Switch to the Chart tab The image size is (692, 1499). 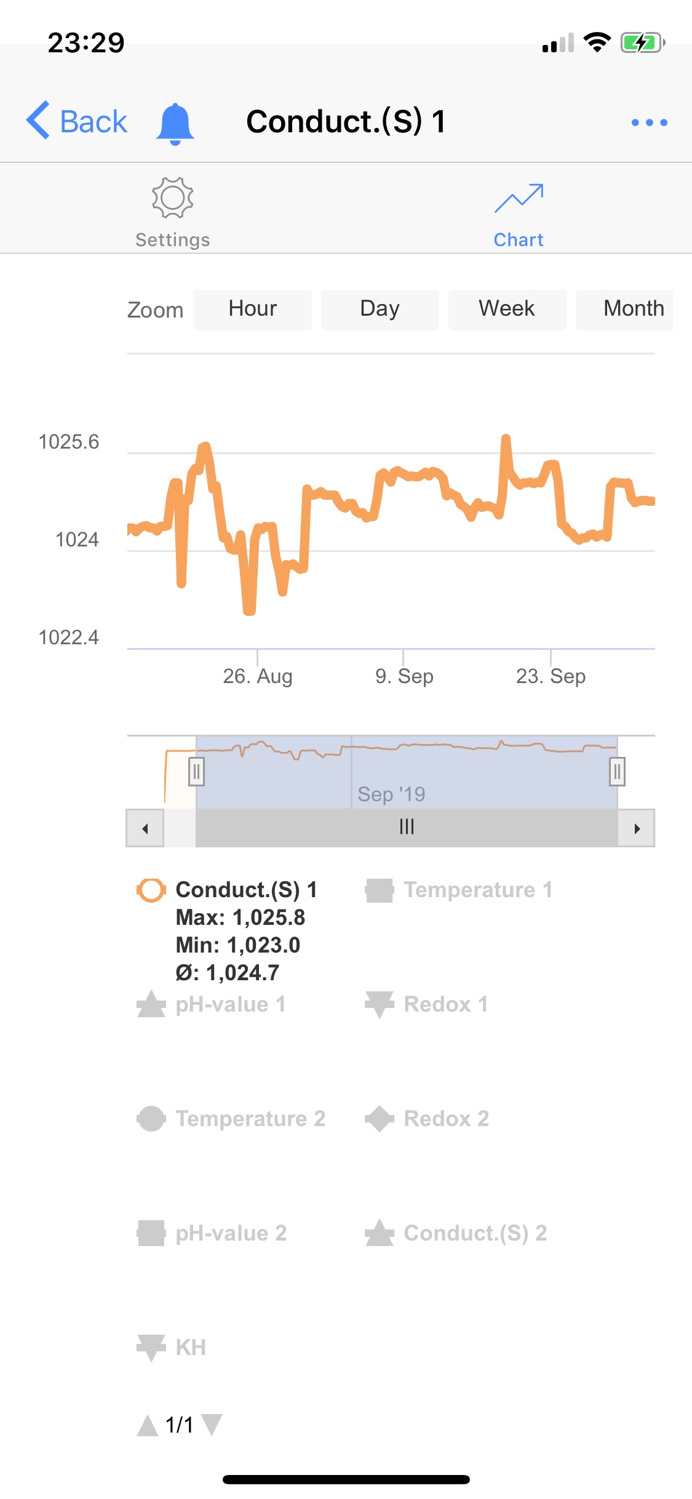coord(519,212)
